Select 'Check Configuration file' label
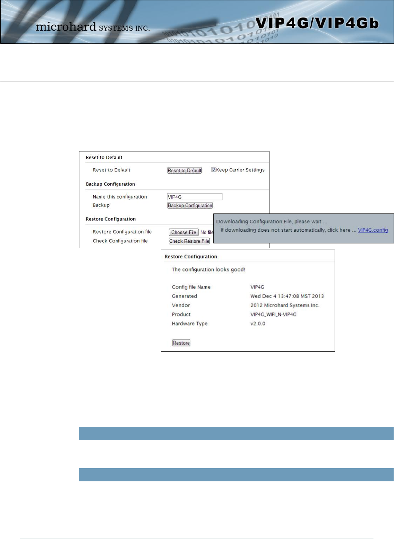 (x=120, y=241)
